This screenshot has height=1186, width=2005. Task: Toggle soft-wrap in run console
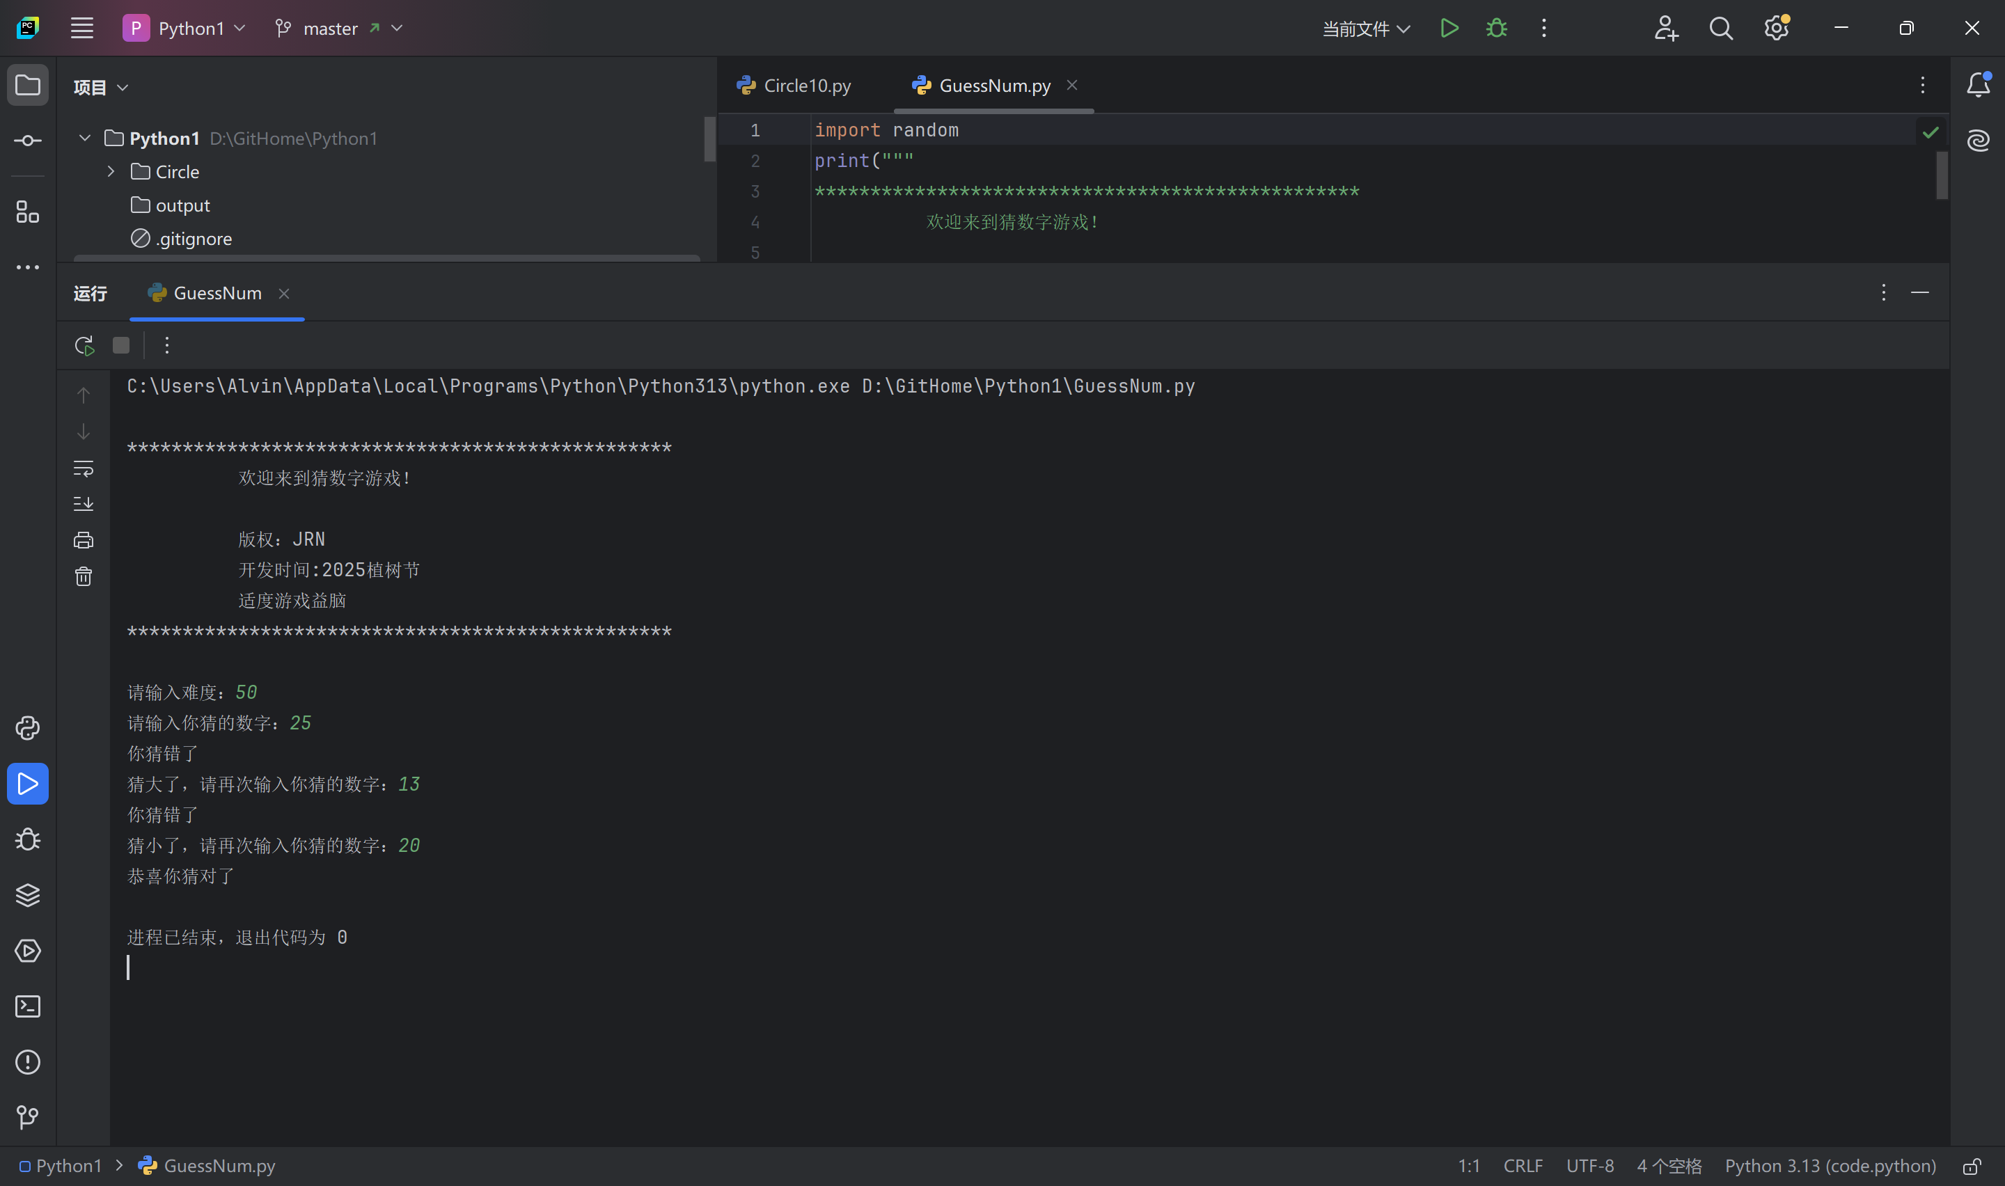point(83,468)
